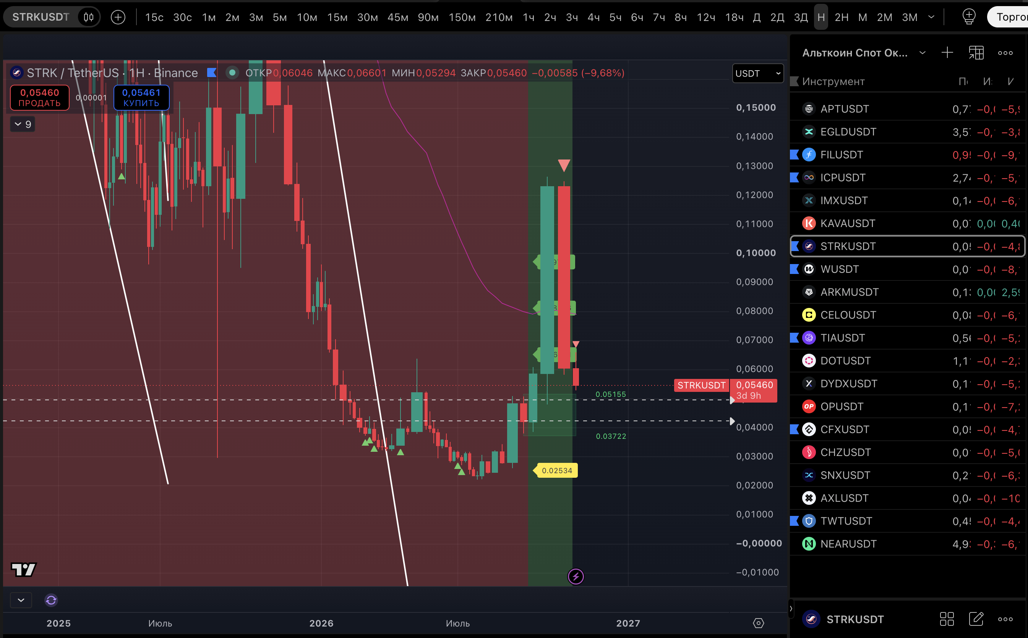Select the KAVAUSDT watchlist row
Screen dimensions: 1028x638
click(x=908, y=224)
